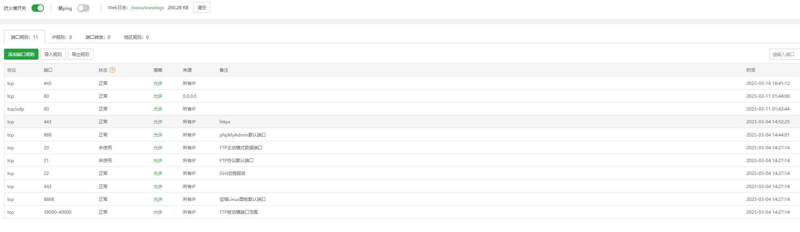Click the 未使用 status of port 20
Image resolution: width=800 pixels, height=232 pixels.
(x=105, y=148)
